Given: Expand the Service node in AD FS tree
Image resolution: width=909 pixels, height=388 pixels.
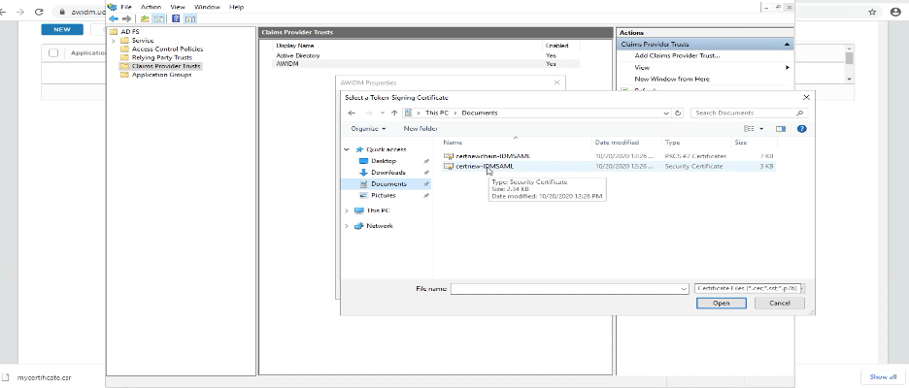Looking at the screenshot, I should tap(114, 40).
